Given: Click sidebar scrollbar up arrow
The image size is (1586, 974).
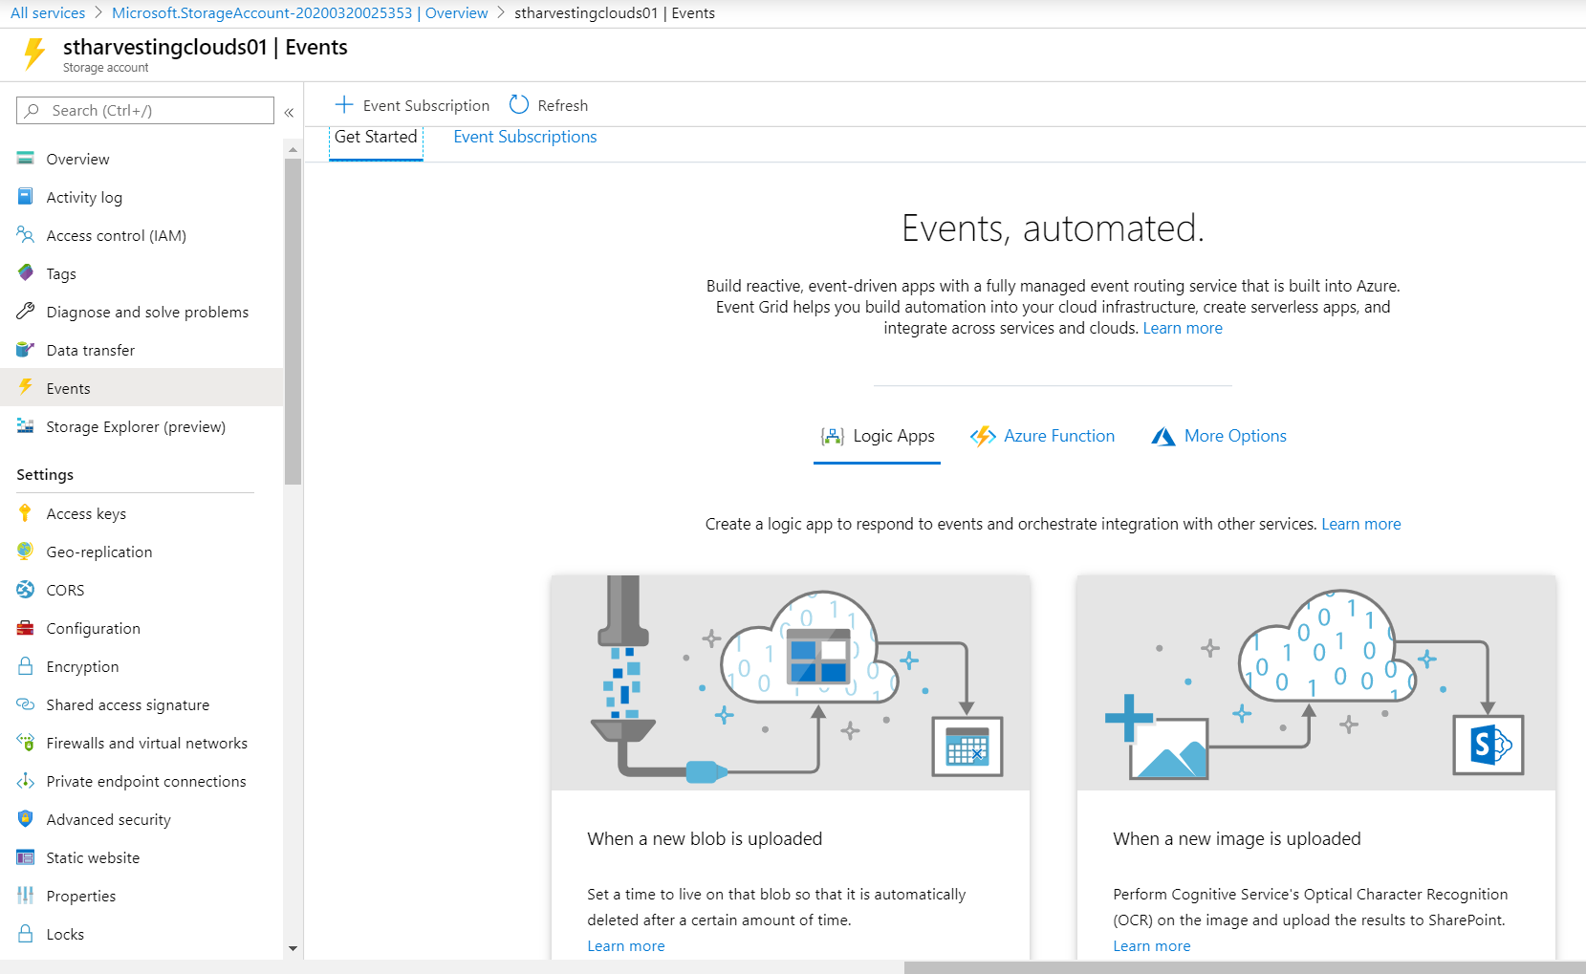Looking at the screenshot, I should click(x=293, y=149).
